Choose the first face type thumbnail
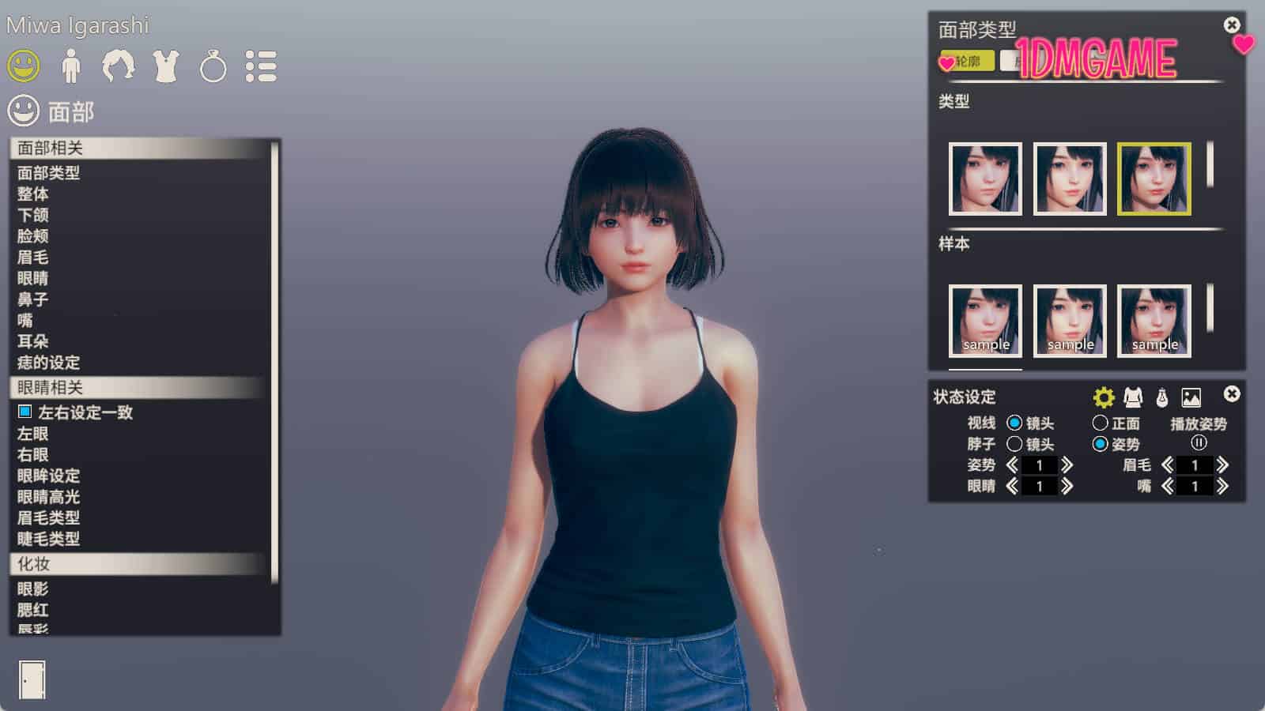 [x=985, y=179]
